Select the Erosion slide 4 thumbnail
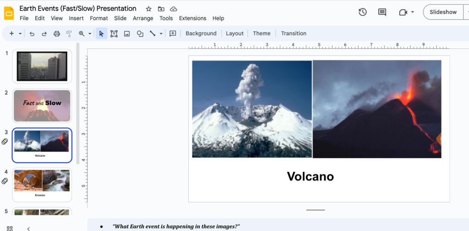469x231 pixels. coord(42,184)
